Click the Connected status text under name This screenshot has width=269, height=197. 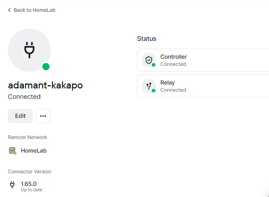click(24, 97)
